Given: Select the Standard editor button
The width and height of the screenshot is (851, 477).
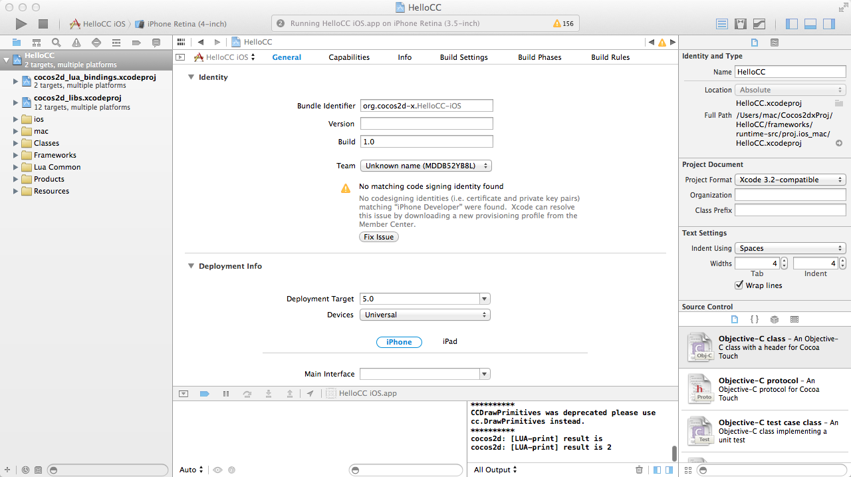Looking at the screenshot, I should tap(722, 24).
